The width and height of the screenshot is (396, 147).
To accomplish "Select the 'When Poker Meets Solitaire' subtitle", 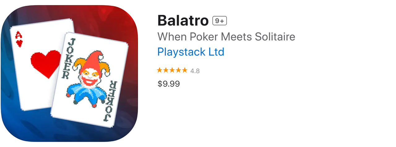I will pos(226,37).
